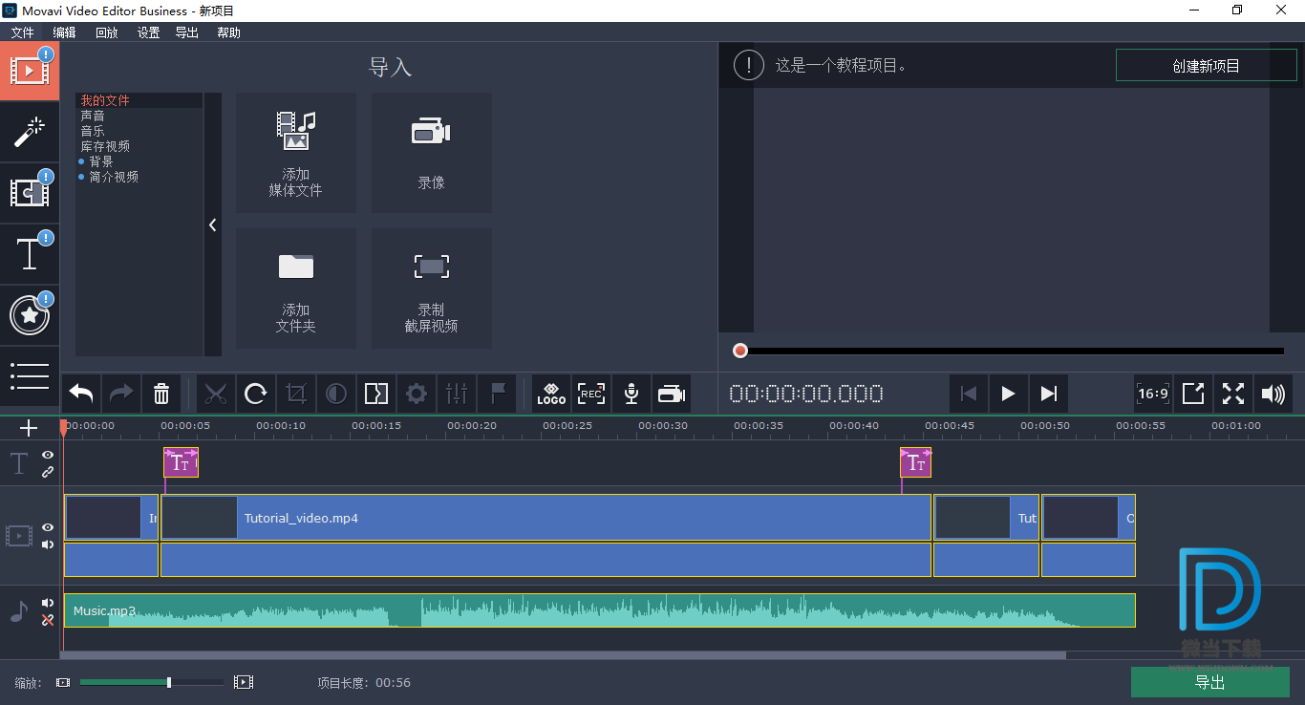Toggle audio track link icon

pyautogui.click(x=48, y=620)
